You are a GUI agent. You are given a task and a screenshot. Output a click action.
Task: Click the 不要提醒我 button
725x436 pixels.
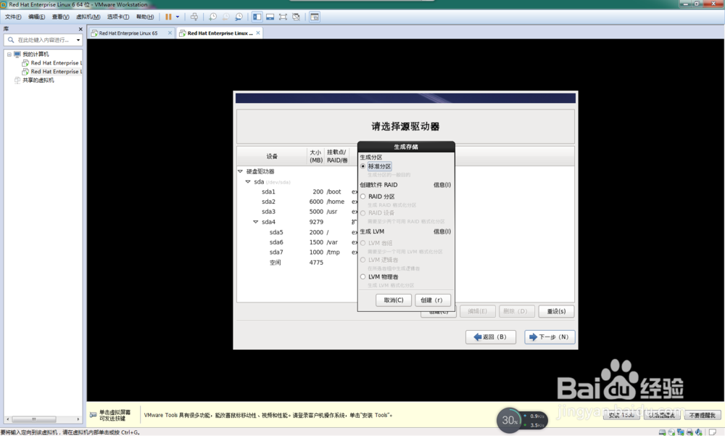click(703, 415)
